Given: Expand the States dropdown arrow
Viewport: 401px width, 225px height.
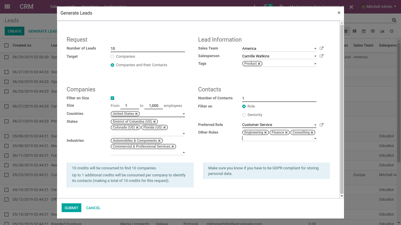Looking at the screenshot, I should coord(184,134).
